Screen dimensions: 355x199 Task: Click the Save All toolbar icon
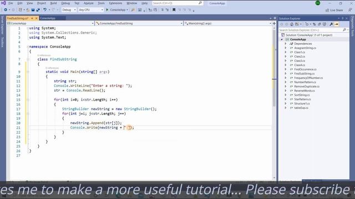point(38,10)
